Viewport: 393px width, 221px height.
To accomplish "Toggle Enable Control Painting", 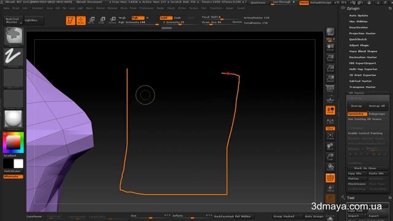I will [x=365, y=133].
